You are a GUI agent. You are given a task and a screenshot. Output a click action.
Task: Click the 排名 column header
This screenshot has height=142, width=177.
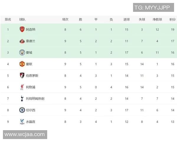tap(8, 20)
